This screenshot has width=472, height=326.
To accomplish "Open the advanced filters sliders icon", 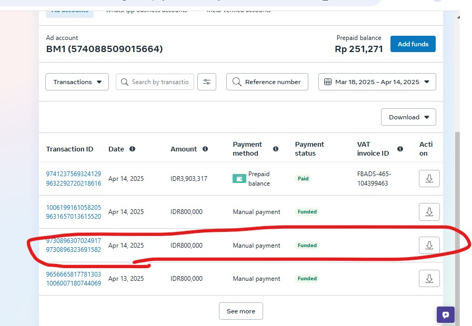I will [x=207, y=82].
